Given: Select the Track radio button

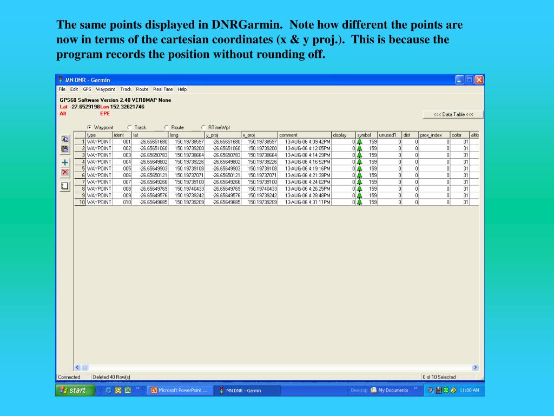Looking at the screenshot, I should (130, 127).
